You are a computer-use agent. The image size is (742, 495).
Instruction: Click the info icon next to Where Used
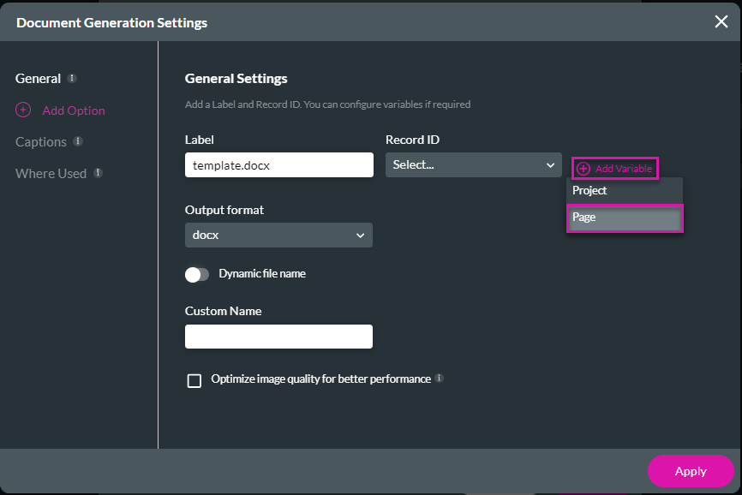(x=97, y=173)
